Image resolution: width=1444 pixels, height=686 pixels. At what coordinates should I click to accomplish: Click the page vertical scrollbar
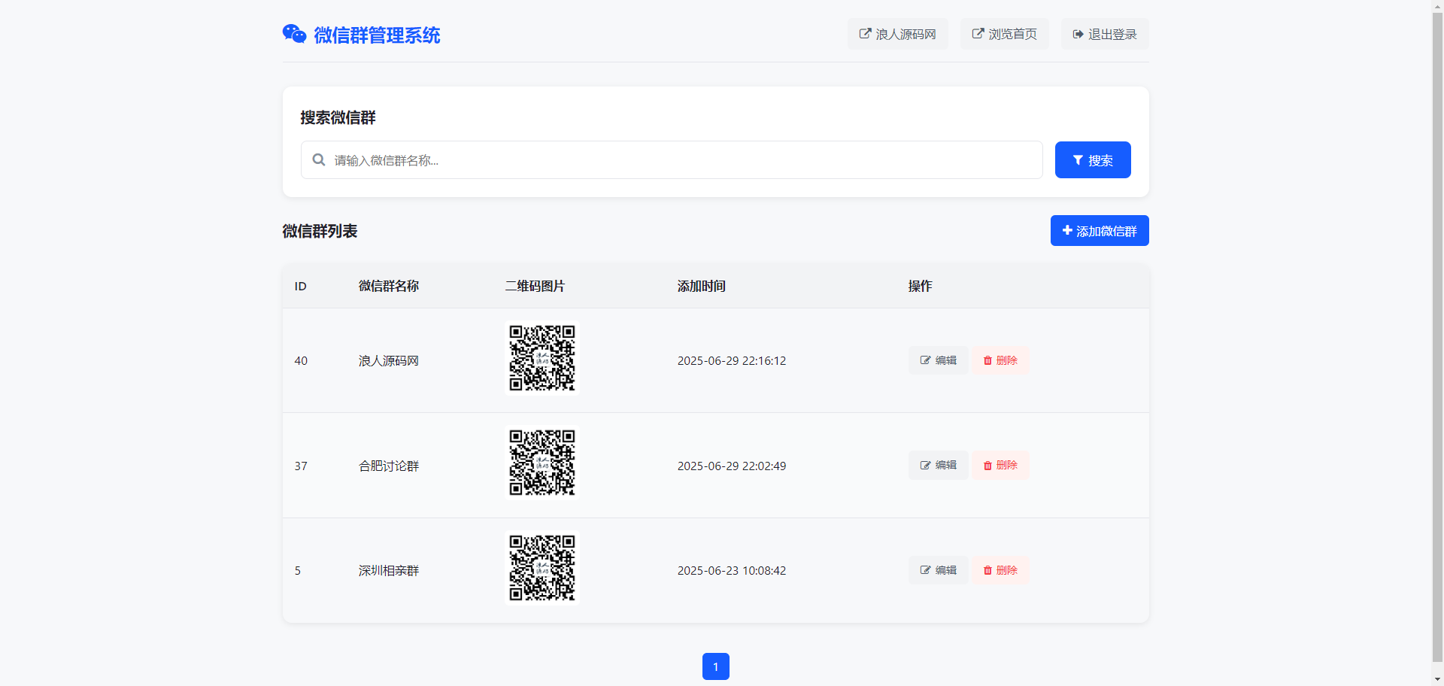(1438, 337)
